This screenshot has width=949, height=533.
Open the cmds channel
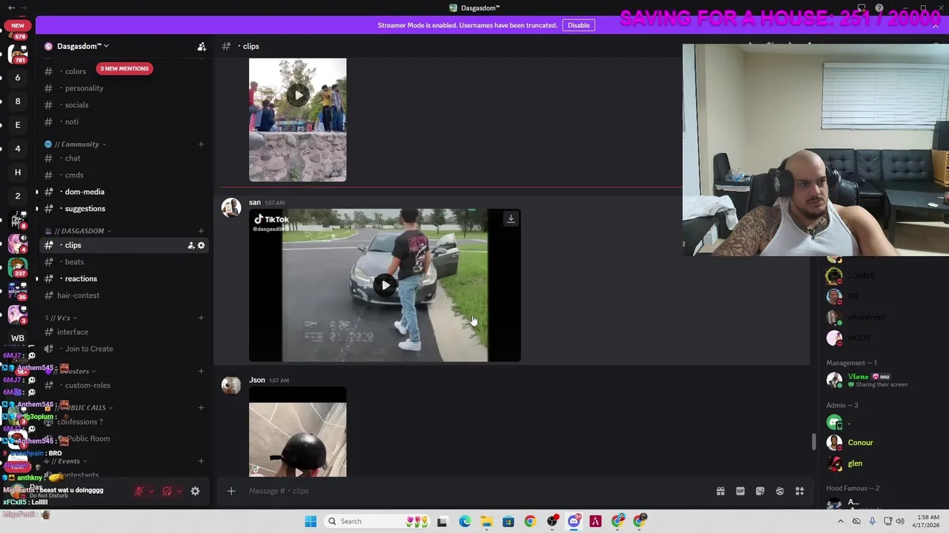click(123, 175)
